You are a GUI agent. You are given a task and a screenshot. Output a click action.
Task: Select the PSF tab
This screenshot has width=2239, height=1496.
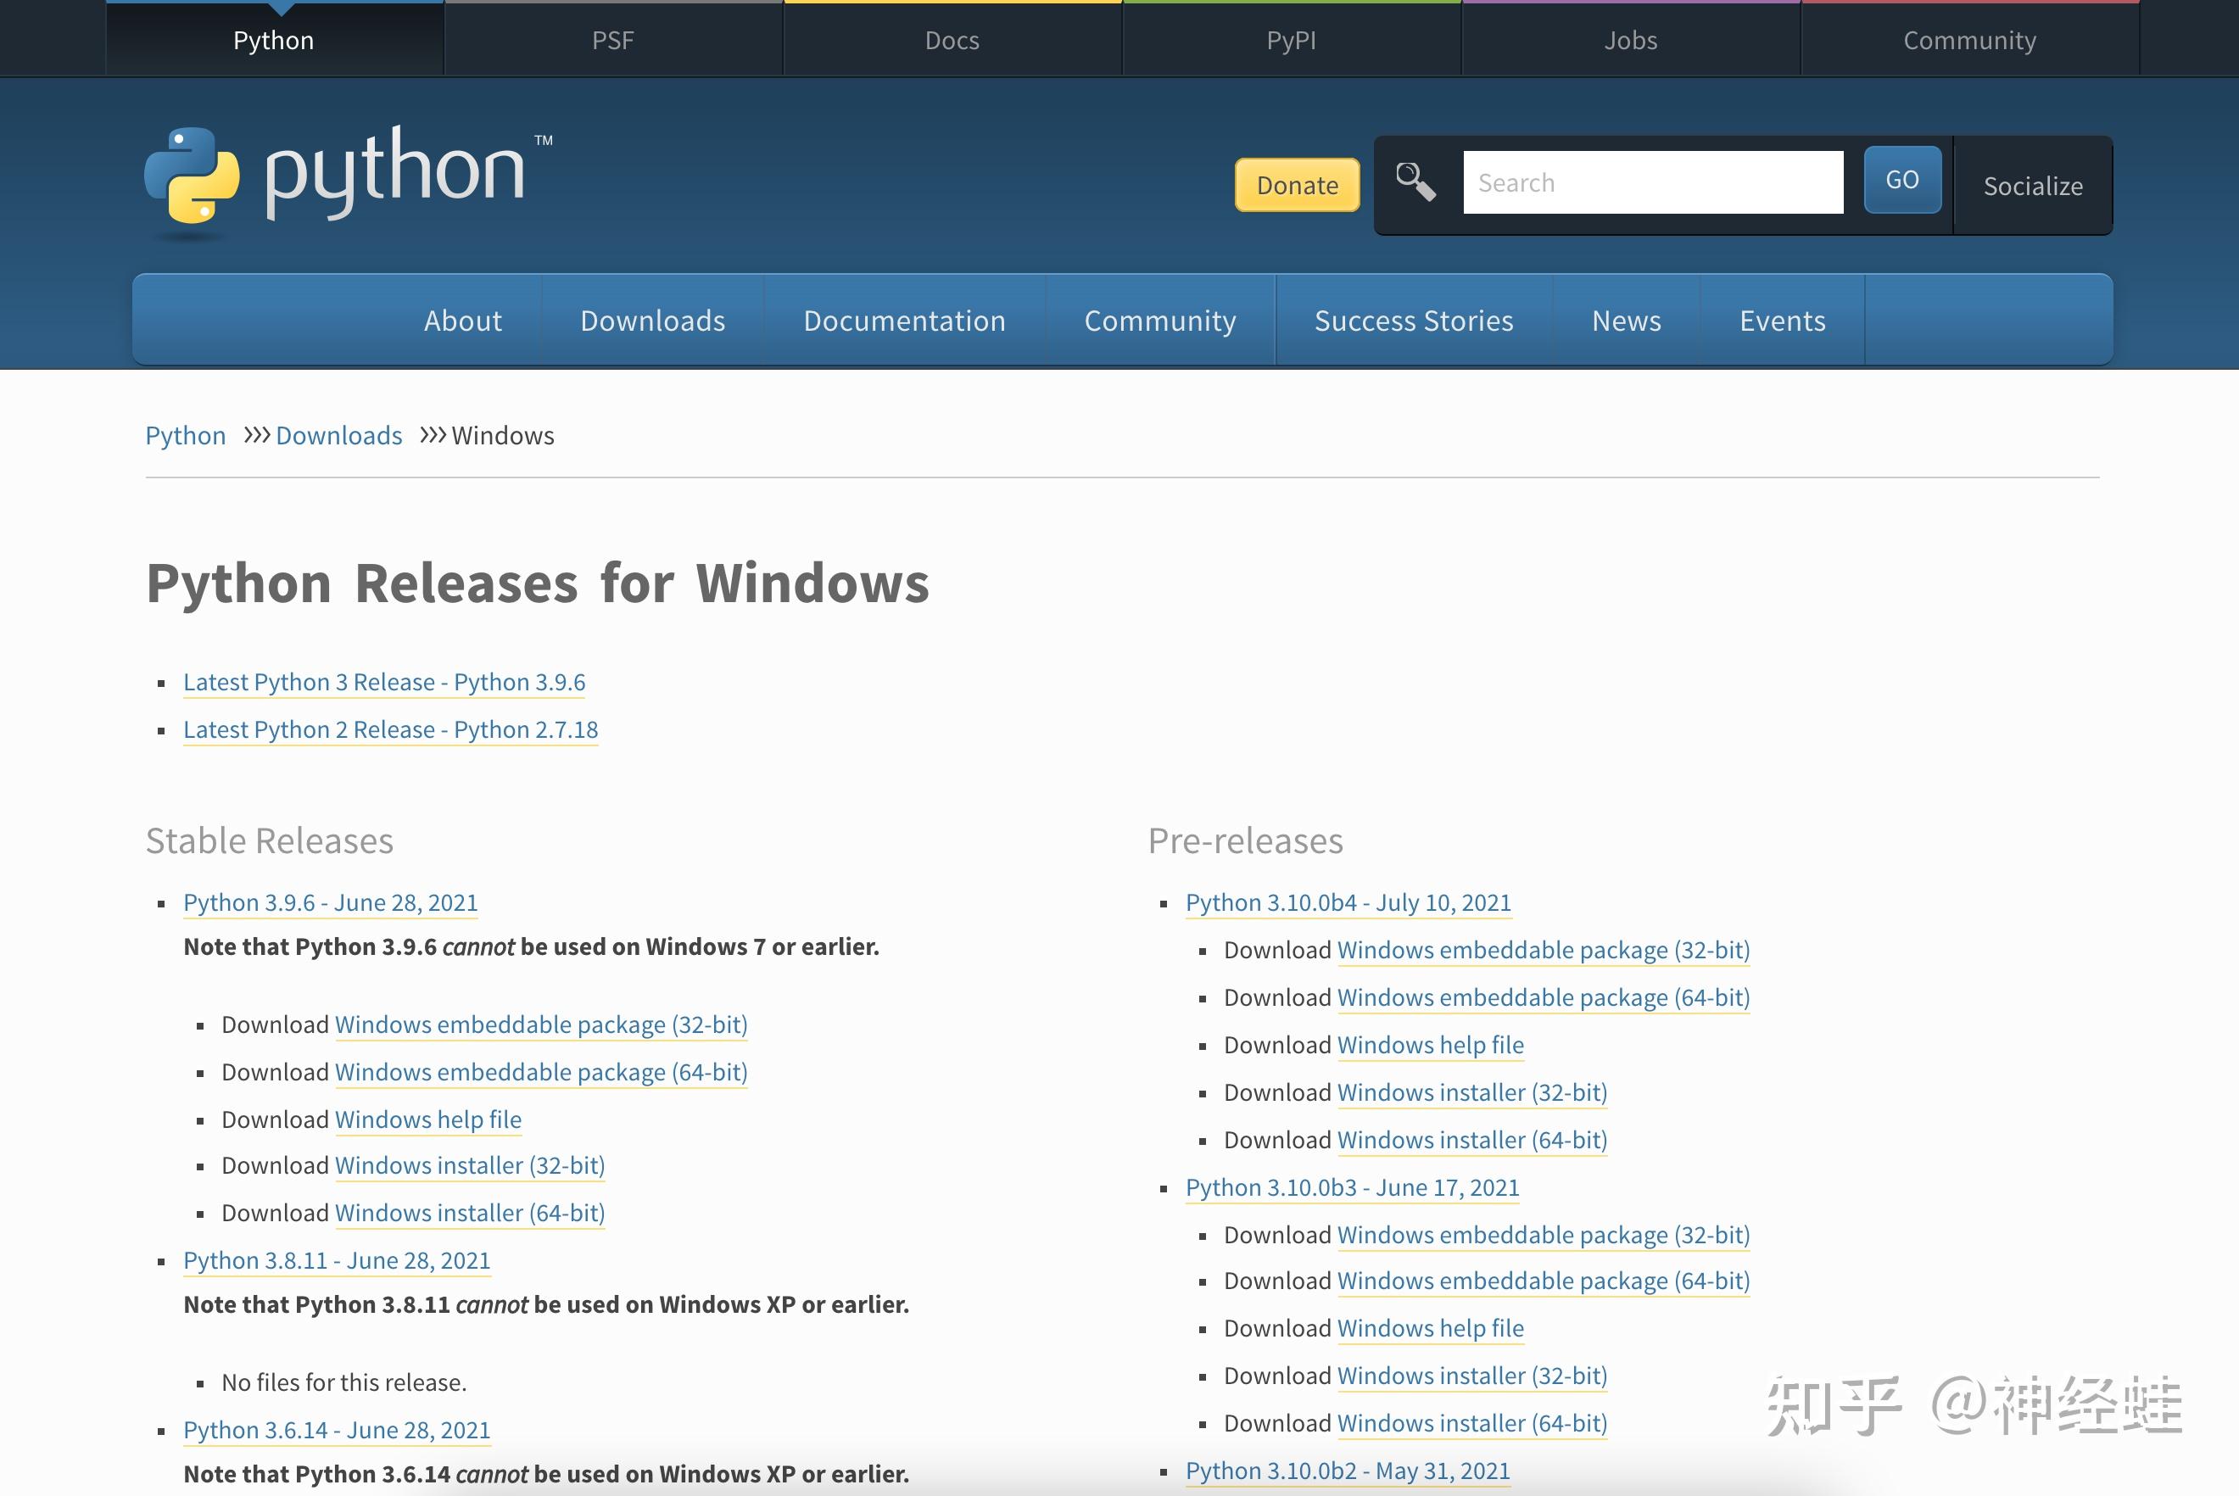pyautogui.click(x=613, y=39)
